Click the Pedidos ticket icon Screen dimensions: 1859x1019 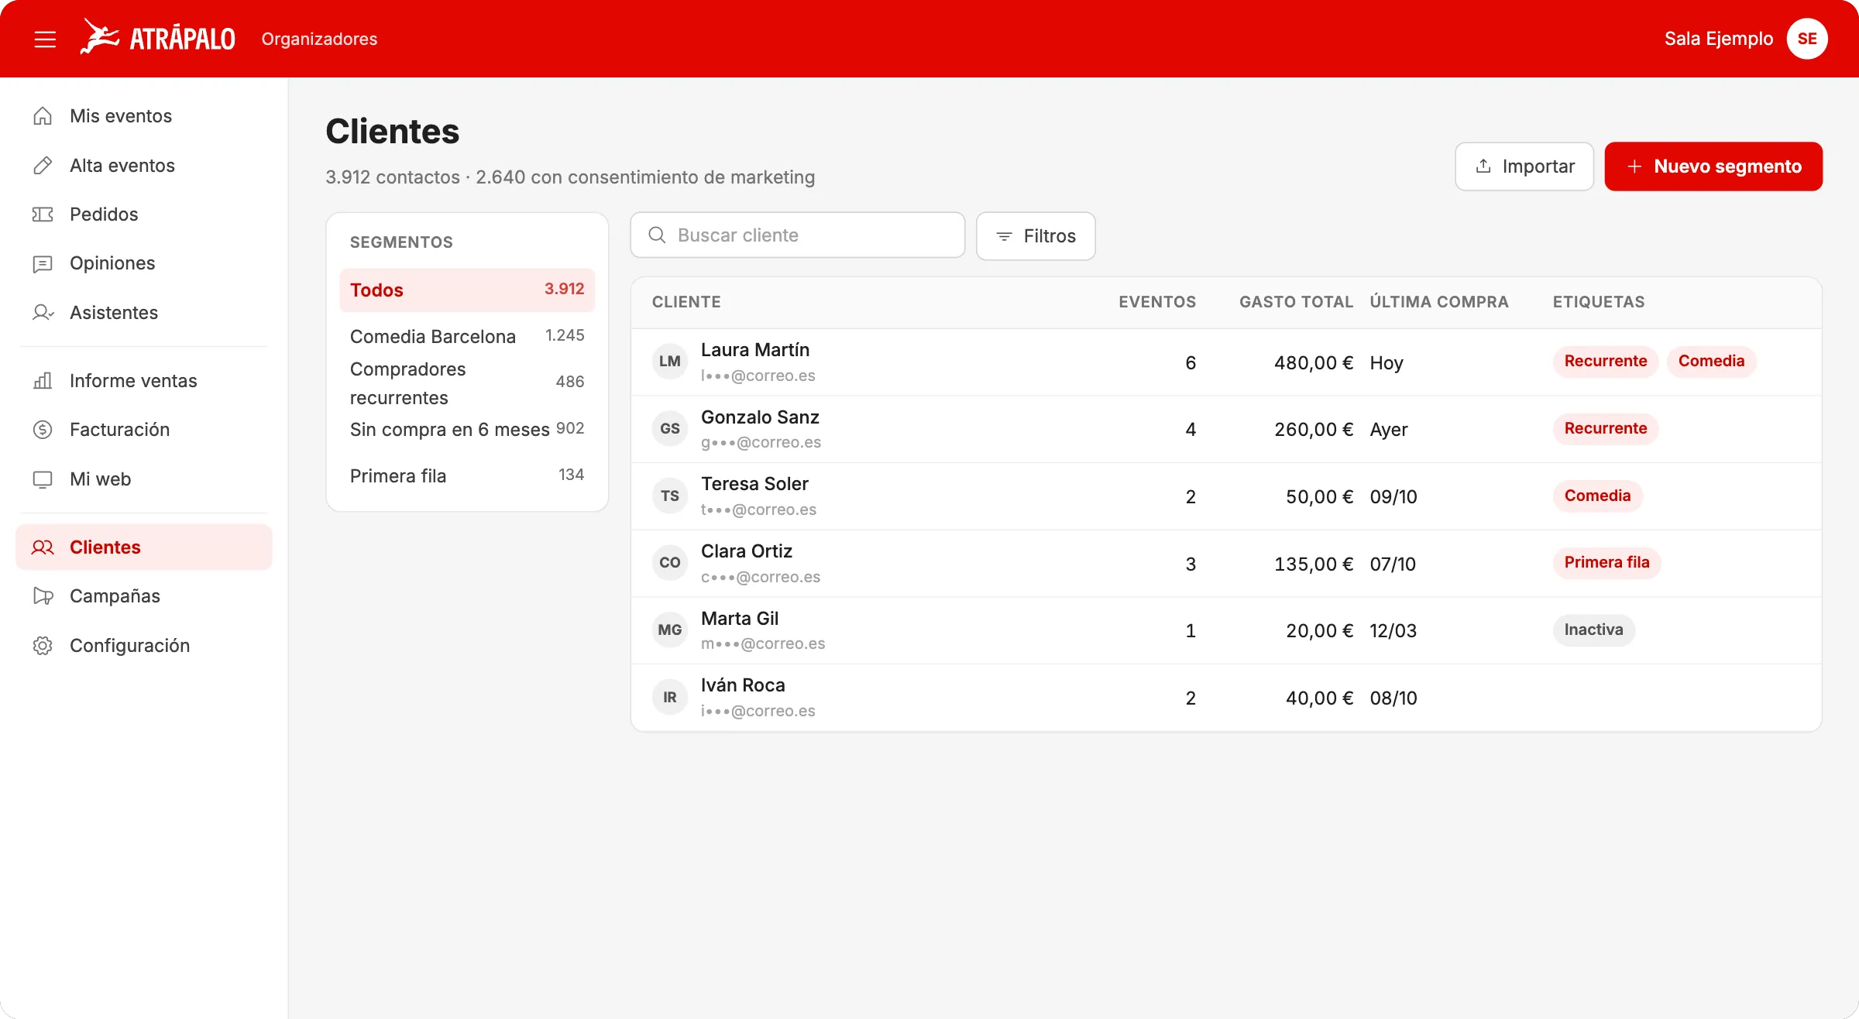click(x=43, y=214)
